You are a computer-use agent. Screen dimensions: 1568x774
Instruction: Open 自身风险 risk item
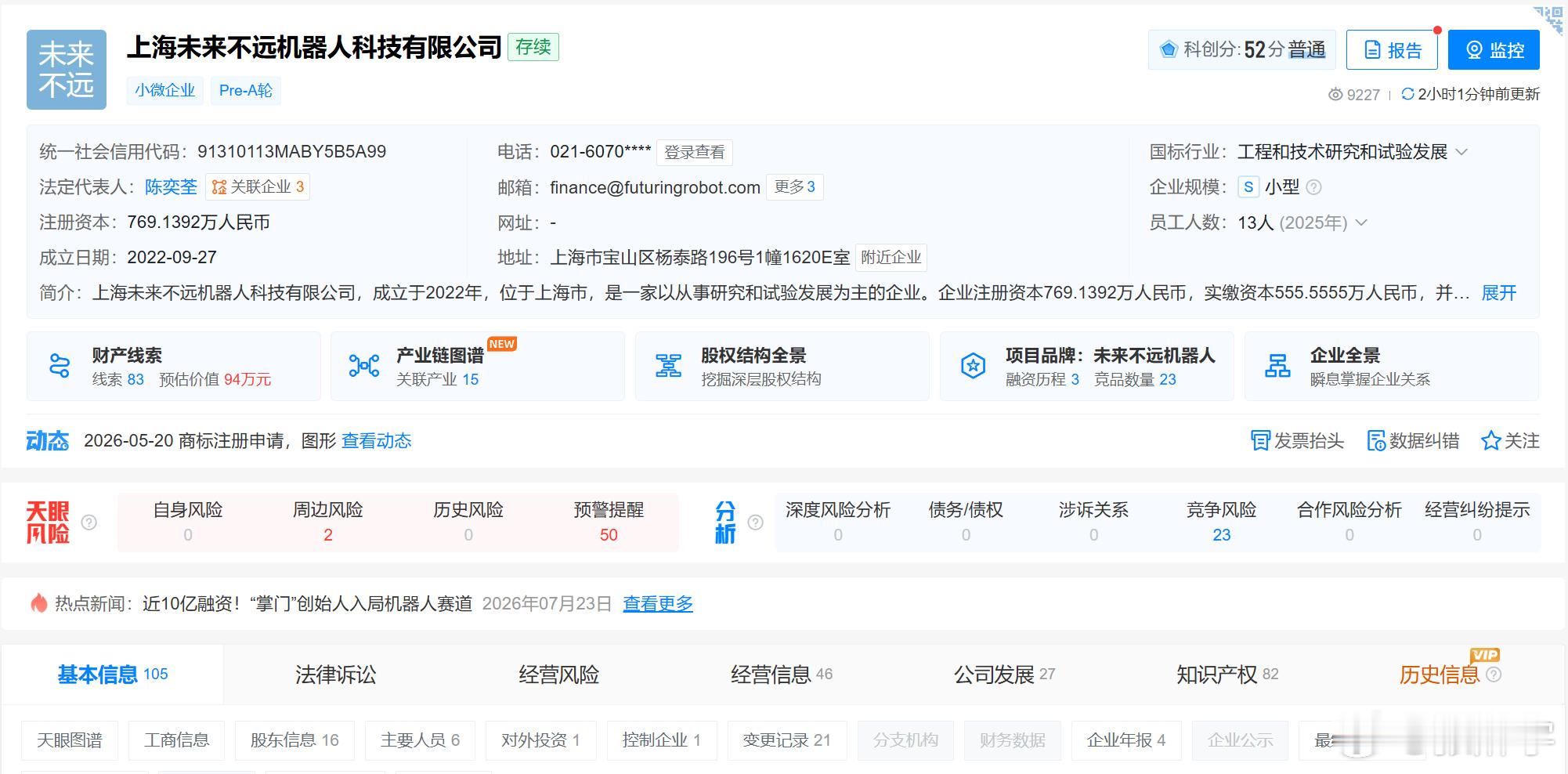188,523
